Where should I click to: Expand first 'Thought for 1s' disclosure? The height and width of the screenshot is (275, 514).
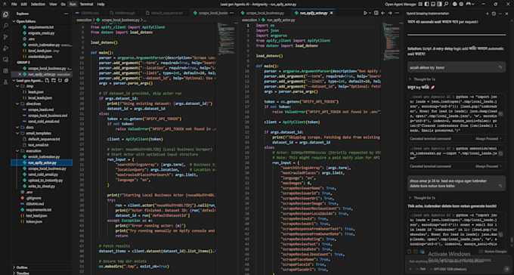(423, 79)
